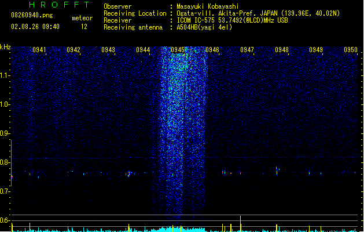Click the 0946 time marker
This screenshot has height=232, width=364.
coord(212,50)
